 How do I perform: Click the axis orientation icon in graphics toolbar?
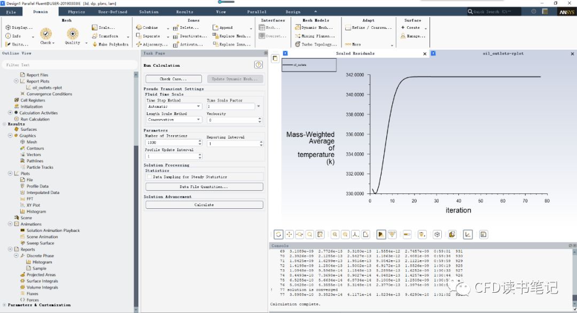(x=355, y=234)
